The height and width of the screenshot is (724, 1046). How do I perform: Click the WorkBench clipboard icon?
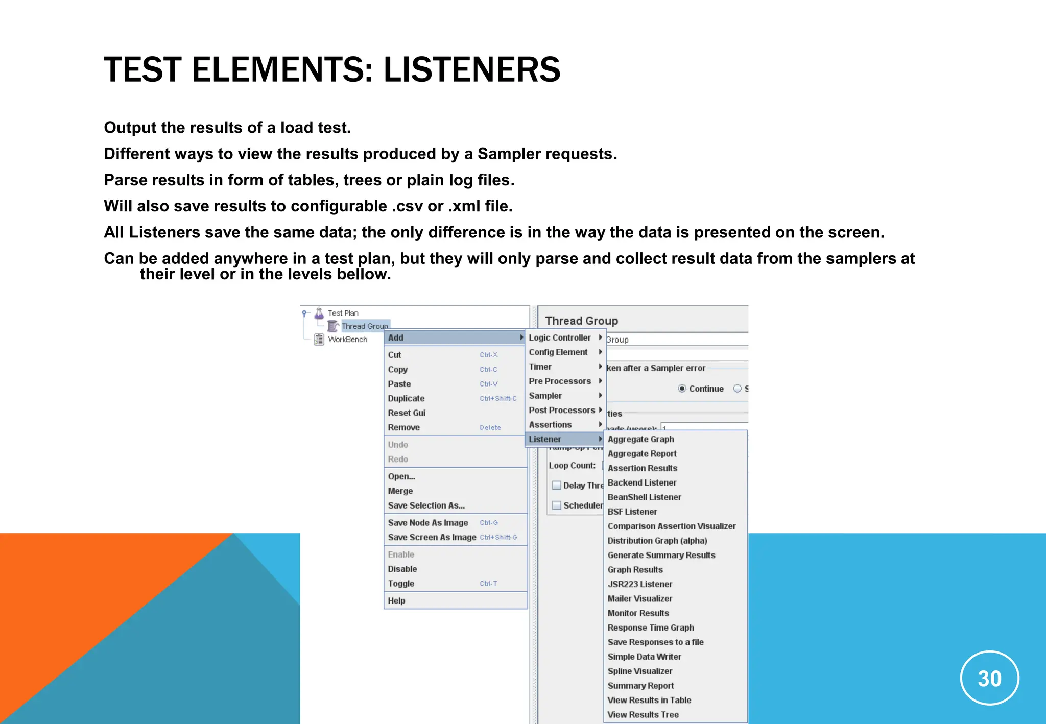[319, 340]
